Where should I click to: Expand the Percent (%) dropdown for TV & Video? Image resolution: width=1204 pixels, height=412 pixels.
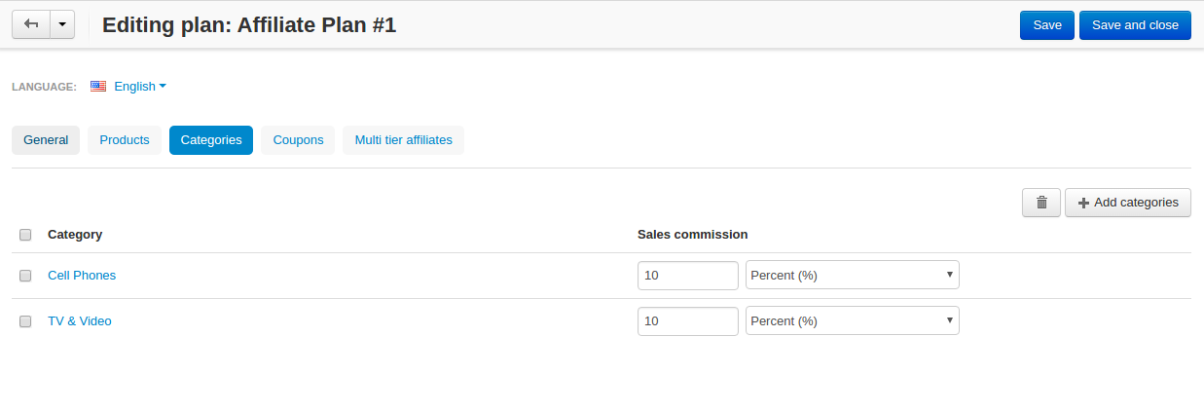coord(852,320)
